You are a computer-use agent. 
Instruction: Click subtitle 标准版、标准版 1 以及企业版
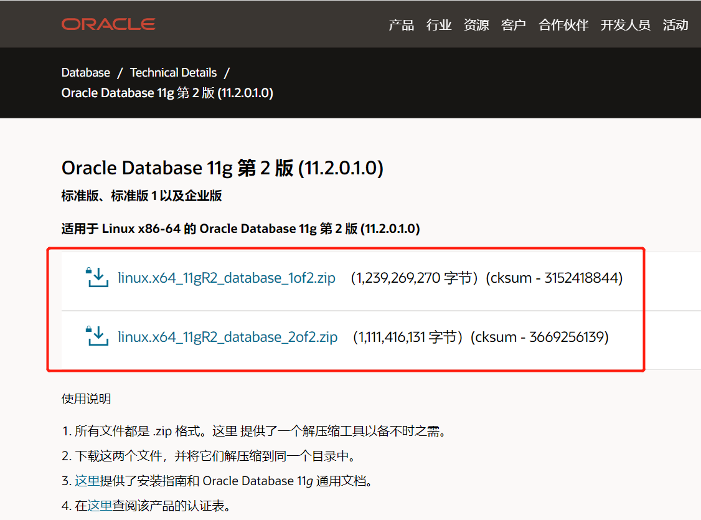[x=141, y=196]
